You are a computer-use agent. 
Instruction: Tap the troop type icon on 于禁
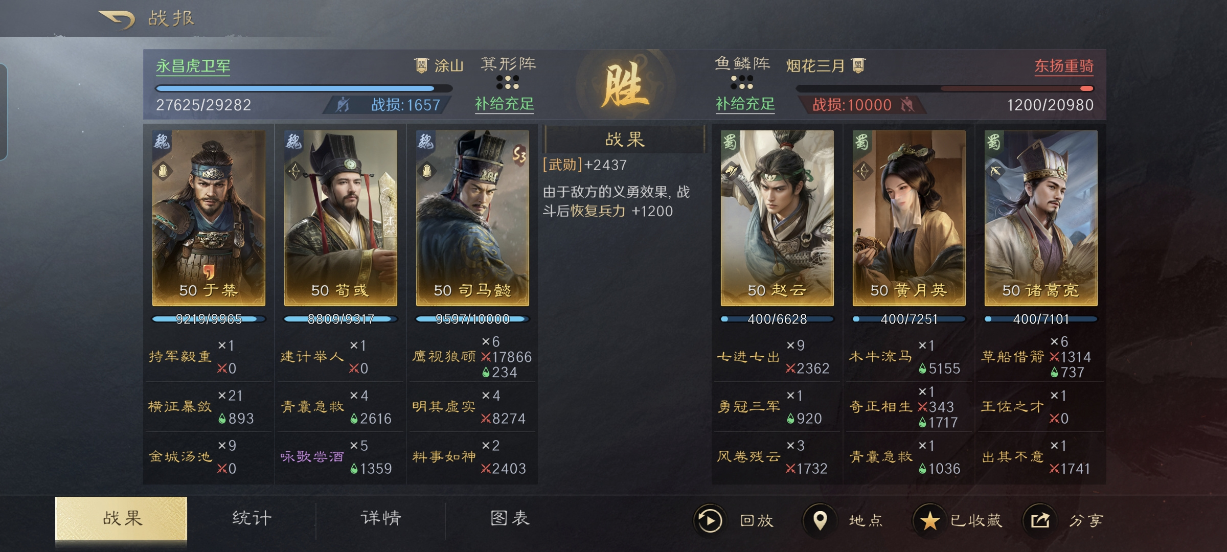pos(163,171)
